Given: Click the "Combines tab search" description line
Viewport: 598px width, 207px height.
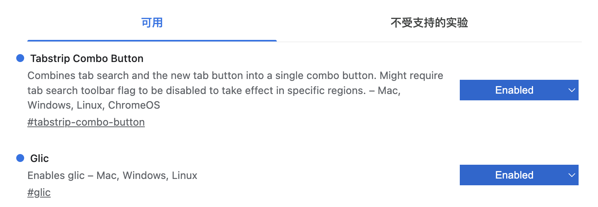Looking at the screenshot, I should 235,75.
